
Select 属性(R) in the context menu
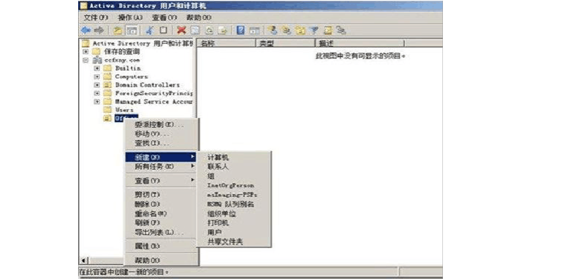click(x=147, y=246)
